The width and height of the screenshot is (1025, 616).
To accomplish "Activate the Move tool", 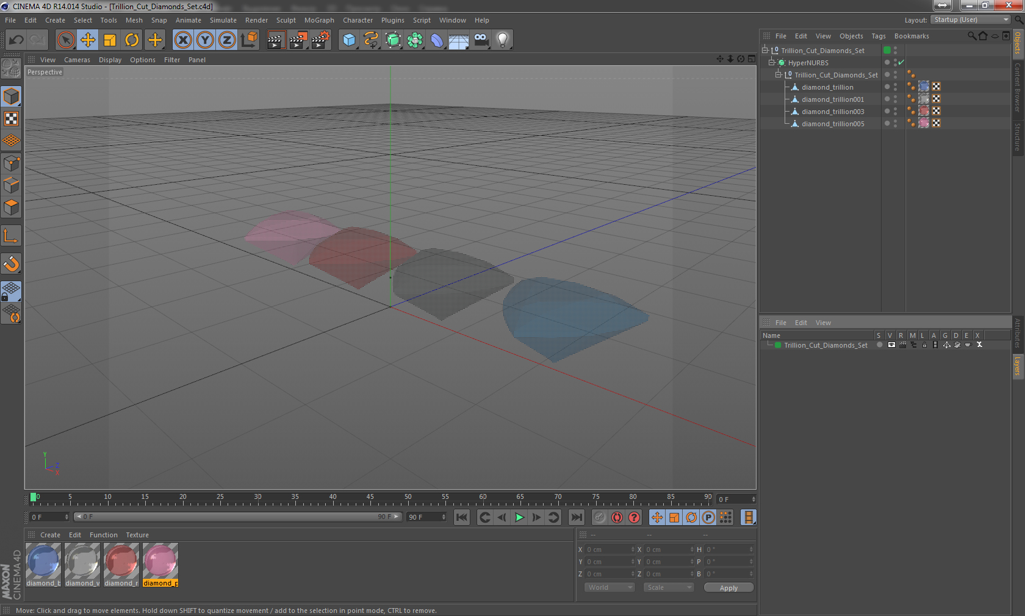I will pyautogui.click(x=88, y=40).
